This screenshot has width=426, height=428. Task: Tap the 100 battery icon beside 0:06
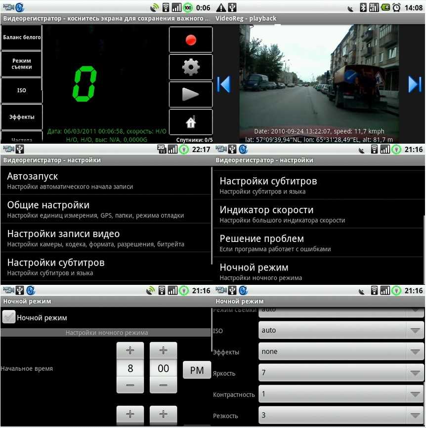[188, 7]
